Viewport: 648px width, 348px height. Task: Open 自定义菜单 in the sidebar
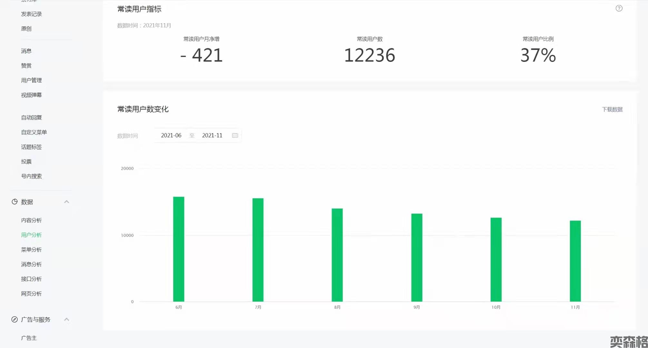(x=34, y=132)
